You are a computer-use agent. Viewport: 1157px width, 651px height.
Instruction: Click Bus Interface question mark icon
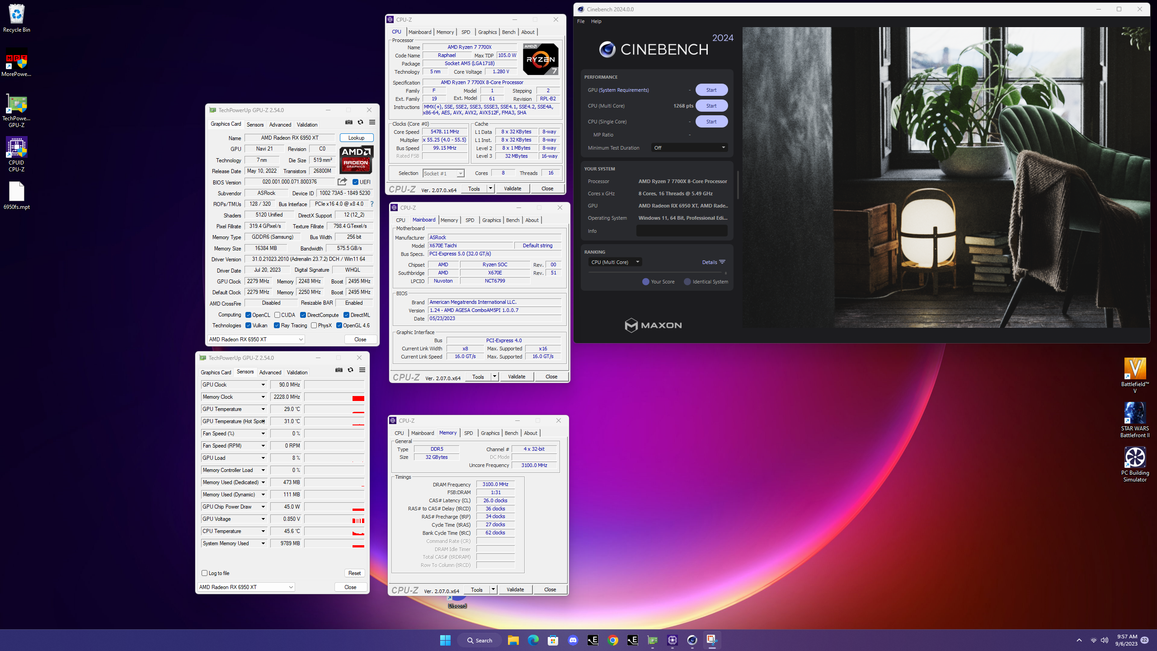click(x=372, y=204)
